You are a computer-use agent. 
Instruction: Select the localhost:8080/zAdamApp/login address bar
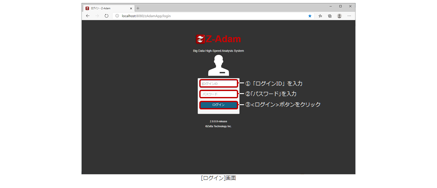[213, 16]
